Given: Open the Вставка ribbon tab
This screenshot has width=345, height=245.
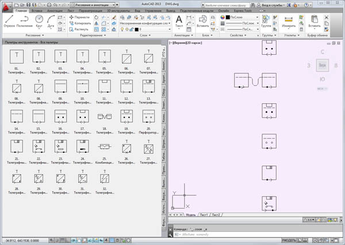Looking at the screenshot, I should pos(37,10).
